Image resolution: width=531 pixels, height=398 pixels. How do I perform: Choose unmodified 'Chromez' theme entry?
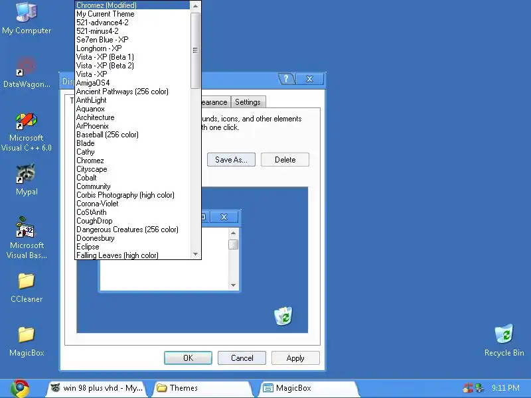(132, 161)
